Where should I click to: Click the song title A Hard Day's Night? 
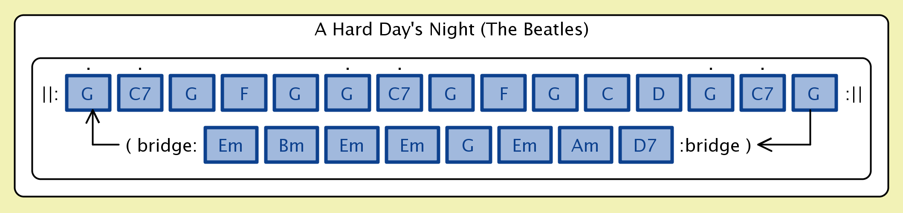(451, 29)
